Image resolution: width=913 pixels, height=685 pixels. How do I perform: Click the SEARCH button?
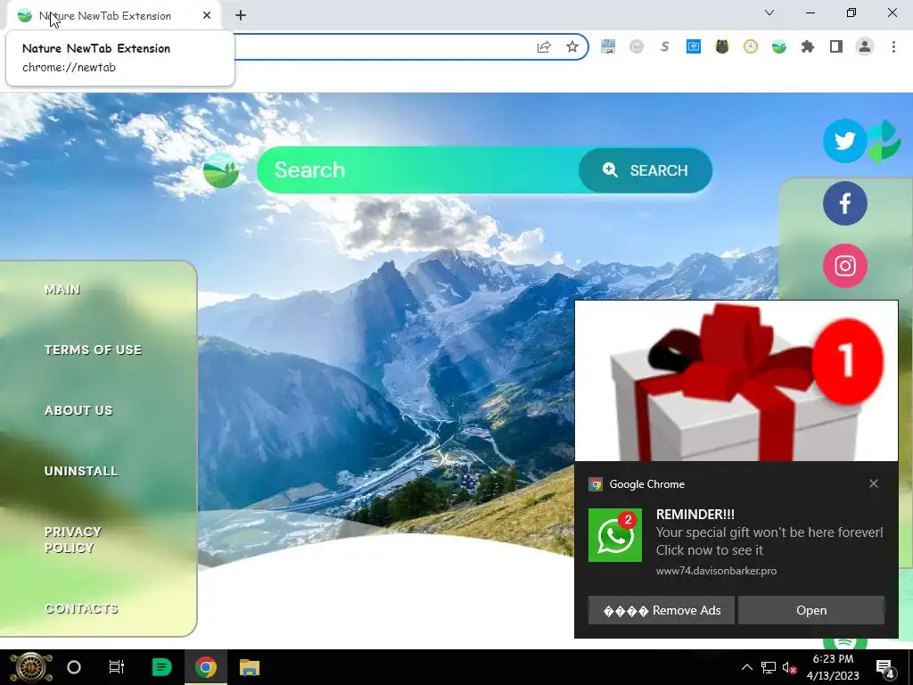click(x=646, y=170)
